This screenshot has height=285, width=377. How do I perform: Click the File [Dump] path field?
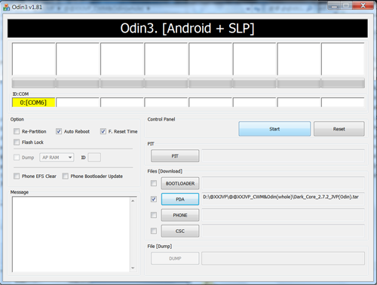coord(283,259)
